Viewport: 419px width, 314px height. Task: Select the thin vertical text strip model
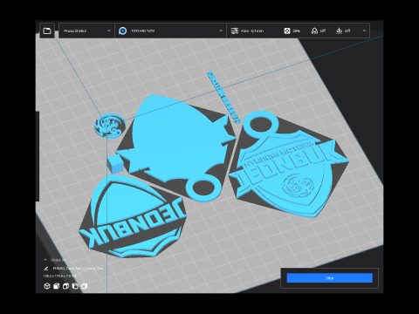point(224,97)
